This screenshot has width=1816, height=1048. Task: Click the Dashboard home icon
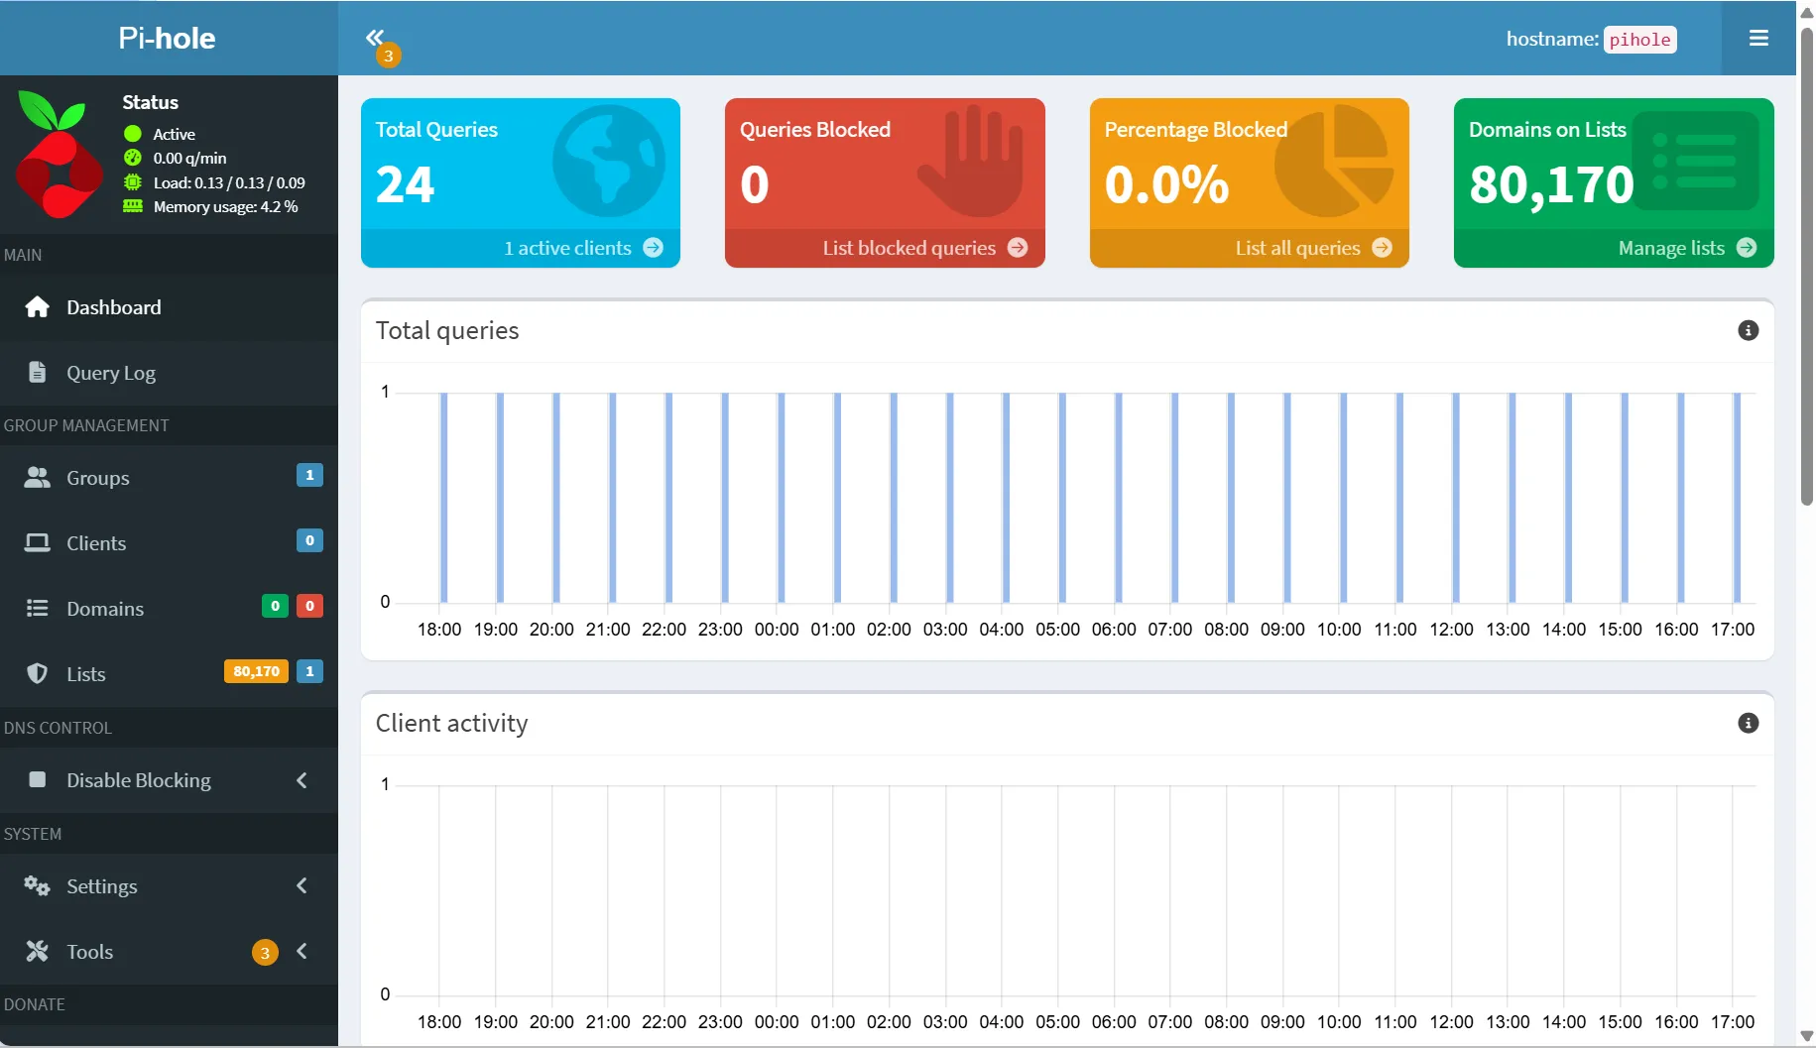(37, 307)
